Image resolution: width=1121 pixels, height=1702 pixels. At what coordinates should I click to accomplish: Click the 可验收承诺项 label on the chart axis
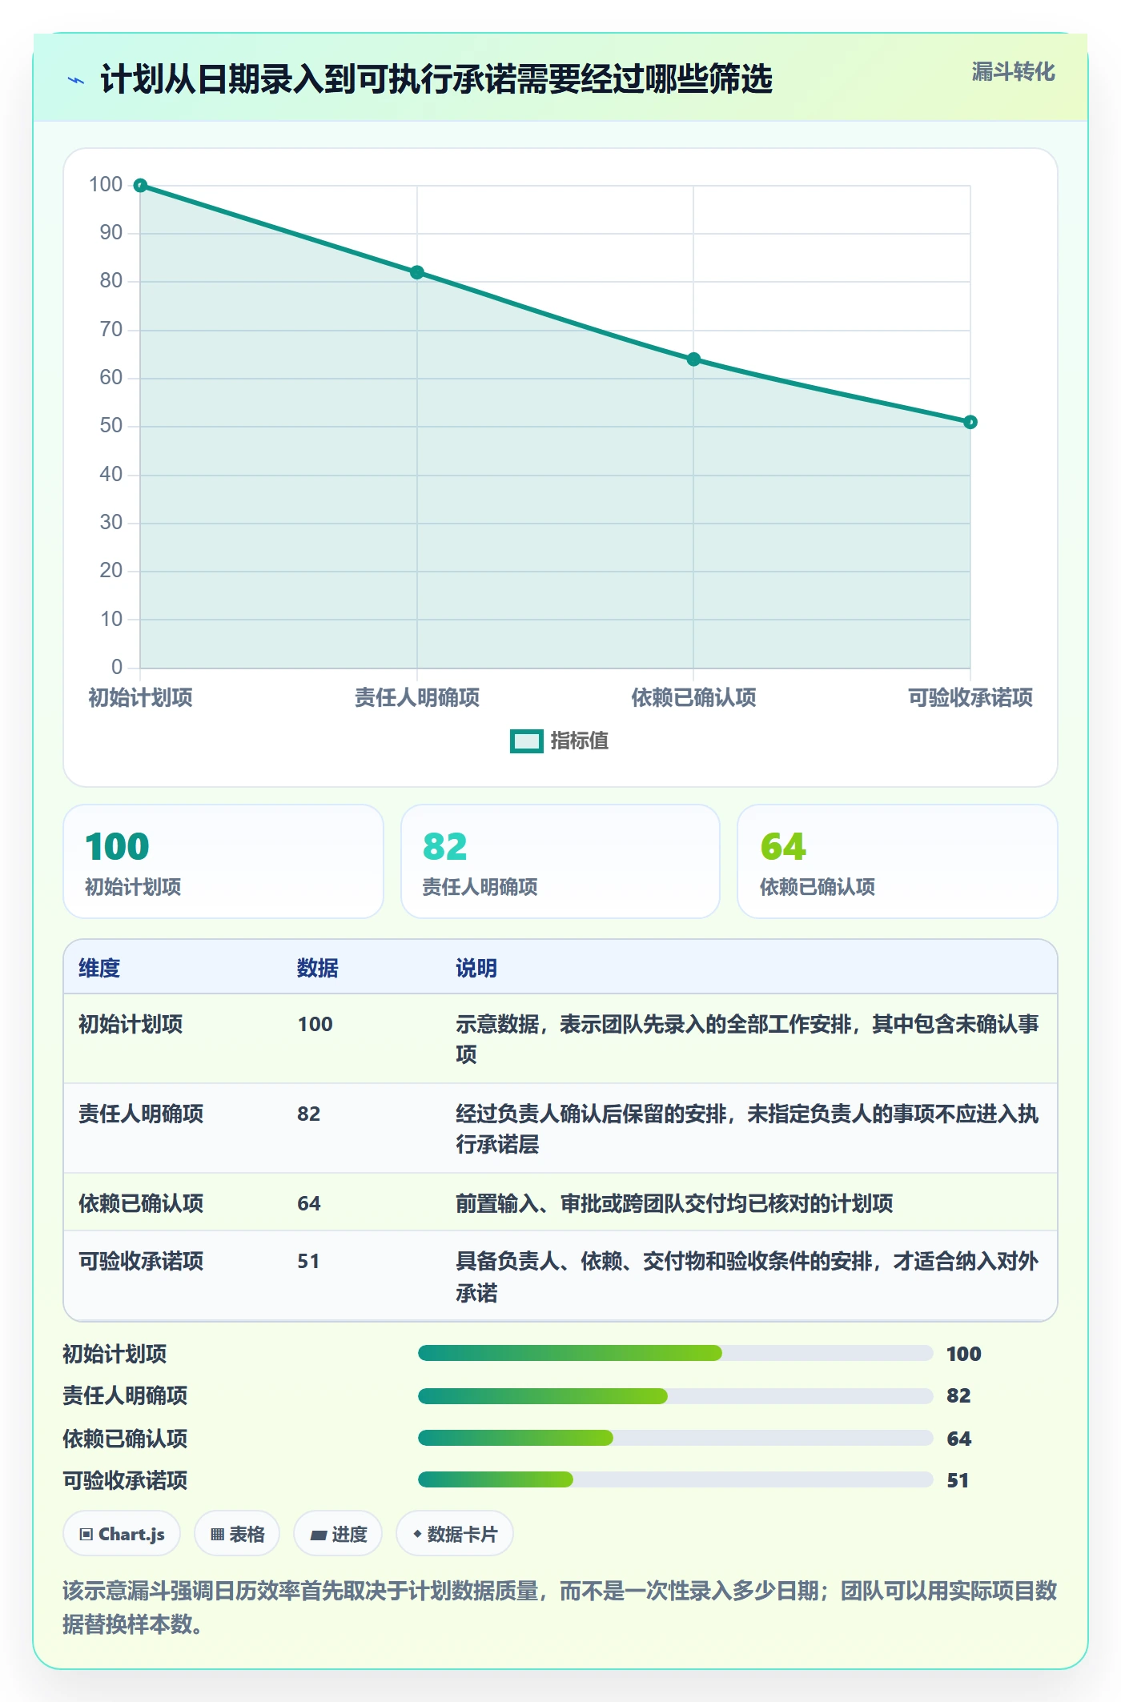970,697
